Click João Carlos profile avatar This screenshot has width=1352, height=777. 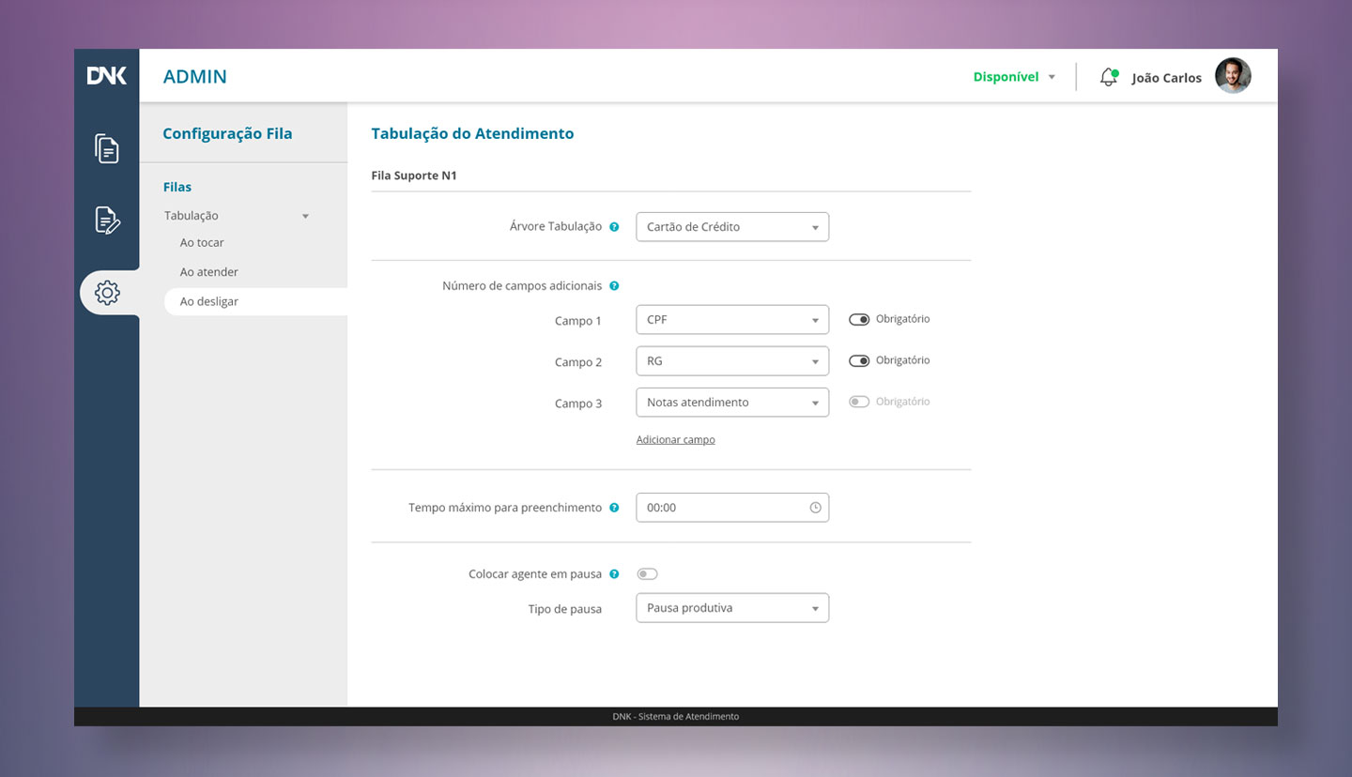[x=1232, y=76]
